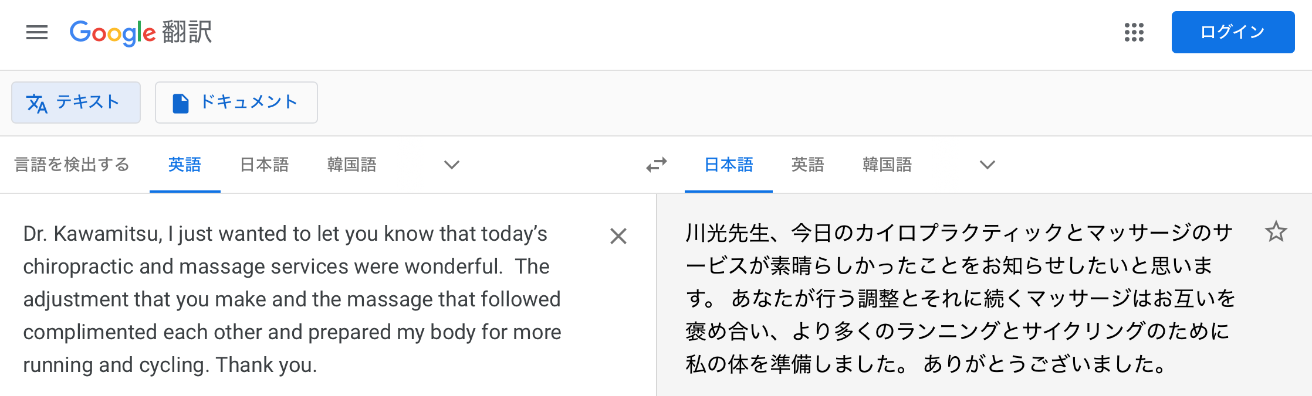
Task: Select 日本語 as source language
Action: [265, 165]
